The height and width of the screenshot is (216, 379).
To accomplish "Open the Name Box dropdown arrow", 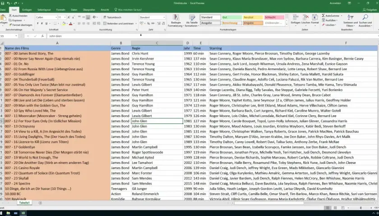I will click(16, 36).
